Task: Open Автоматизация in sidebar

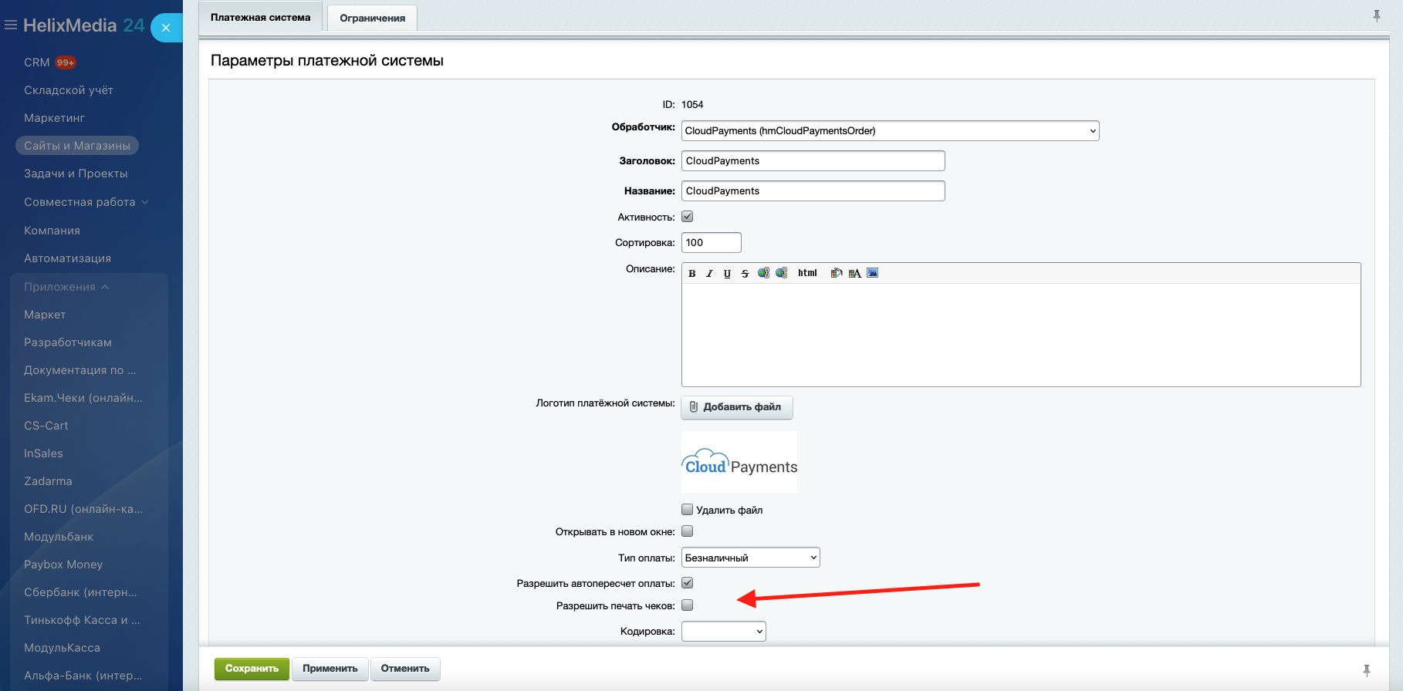Action: click(x=67, y=258)
